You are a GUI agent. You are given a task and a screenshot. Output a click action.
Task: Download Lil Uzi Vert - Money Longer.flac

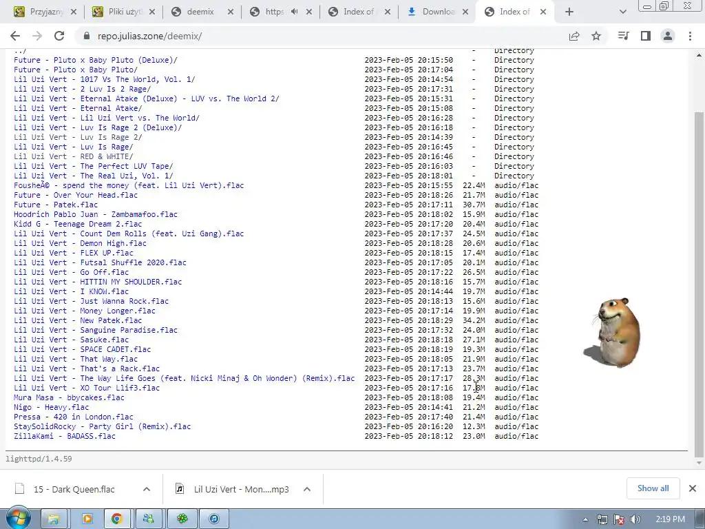tap(85, 311)
